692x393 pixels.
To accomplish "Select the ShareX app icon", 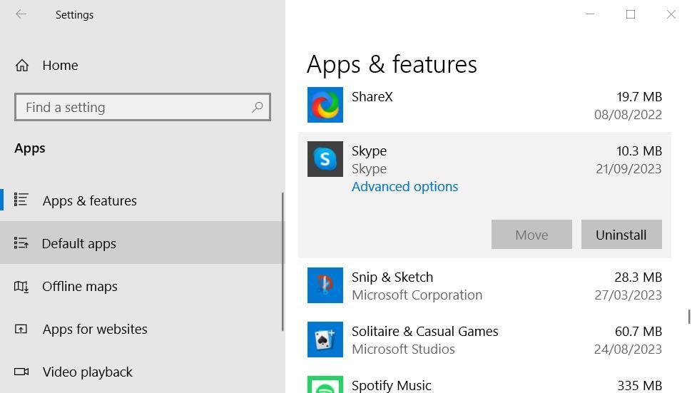I will pos(325,105).
